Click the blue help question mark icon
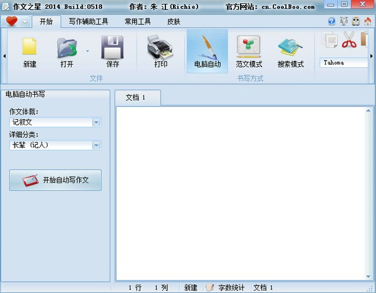This screenshot has height=293, width=376. pos(332,21)
